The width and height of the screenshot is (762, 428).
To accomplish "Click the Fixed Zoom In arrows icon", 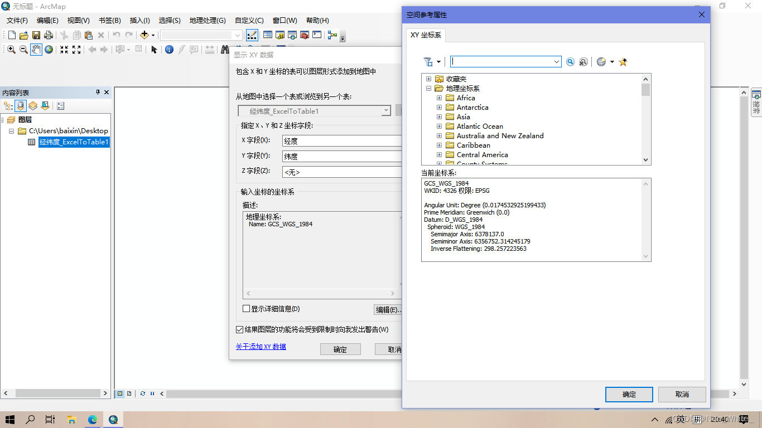I will tap(64, 50).
